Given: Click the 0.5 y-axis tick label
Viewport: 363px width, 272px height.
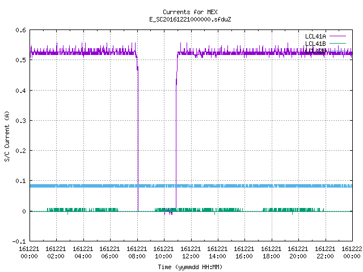Looking at the screenshot, I should point(21,60).
